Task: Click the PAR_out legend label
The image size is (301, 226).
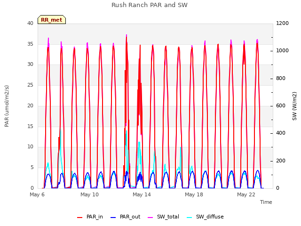Action: [130, 217]
